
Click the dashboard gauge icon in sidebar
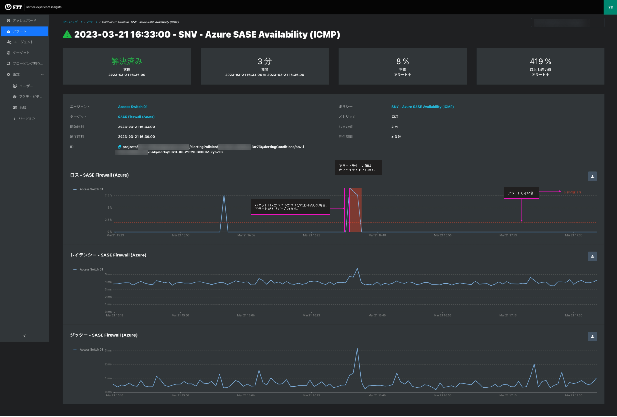(9, 21)
